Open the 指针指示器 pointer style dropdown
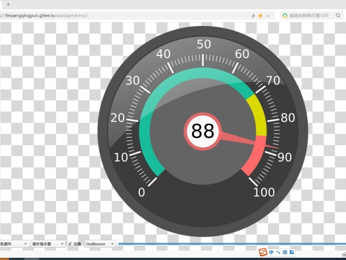This screenshot has height=260, width=346. pyautogui.click(x=47, y=244)
